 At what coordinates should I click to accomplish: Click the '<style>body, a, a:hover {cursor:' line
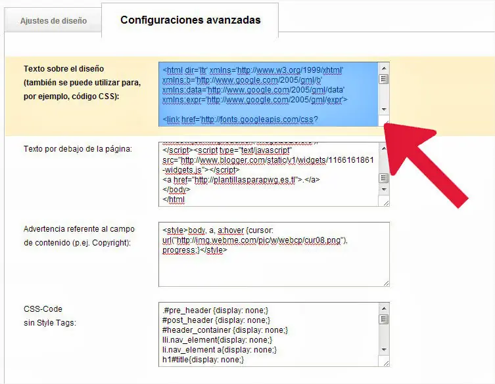coord(218,230)
